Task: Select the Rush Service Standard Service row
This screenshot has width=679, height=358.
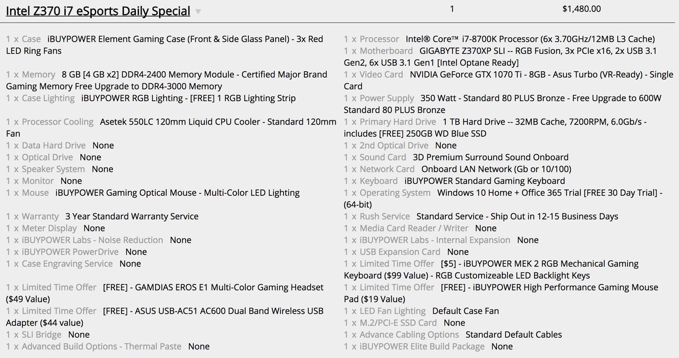Action: coord(481,217)
